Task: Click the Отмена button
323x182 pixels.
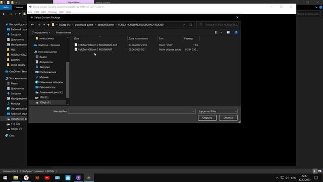Action: [x=228, y=118]
